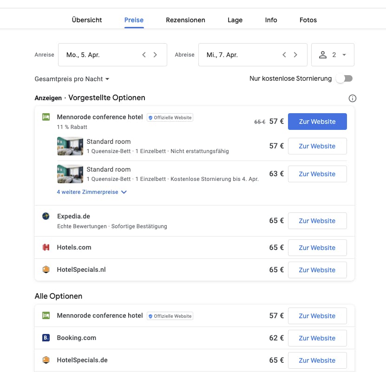The height and width of the screenshot is (372, 386).
Task: Click Zur Website for Hotels.com
Action: [317, 248]
